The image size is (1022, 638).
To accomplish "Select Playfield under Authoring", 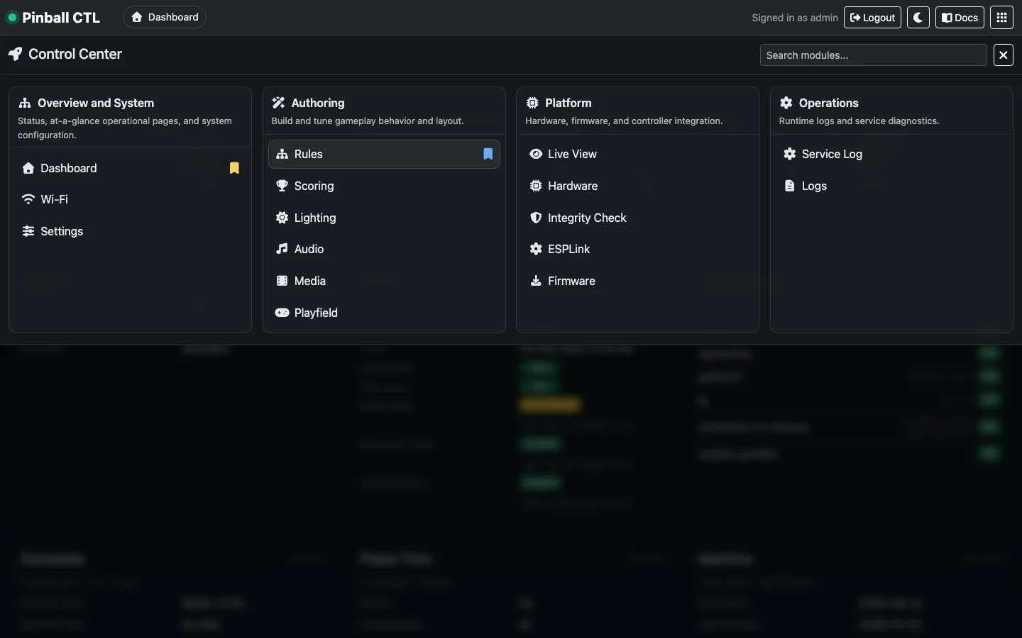I will pyautogui.click(x=315, y=313).
